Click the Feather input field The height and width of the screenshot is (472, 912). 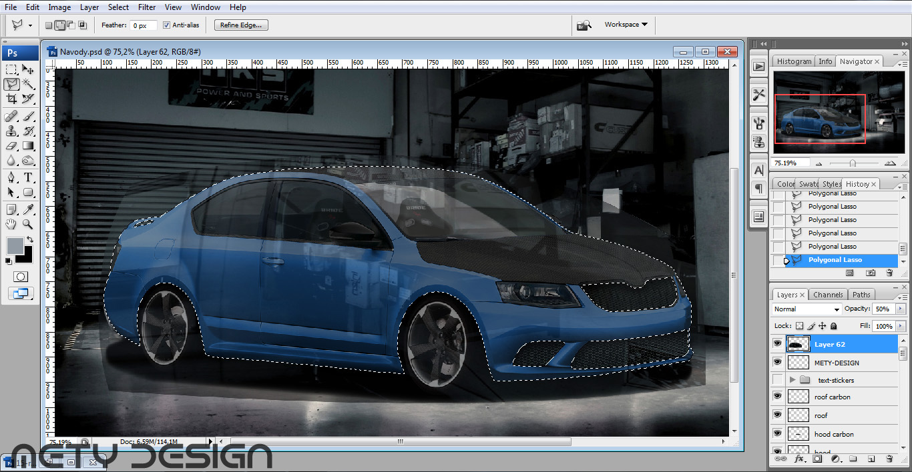pos(144,25)
